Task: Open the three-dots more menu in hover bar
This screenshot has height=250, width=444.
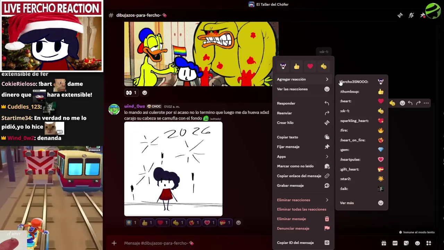Action: 426,103
